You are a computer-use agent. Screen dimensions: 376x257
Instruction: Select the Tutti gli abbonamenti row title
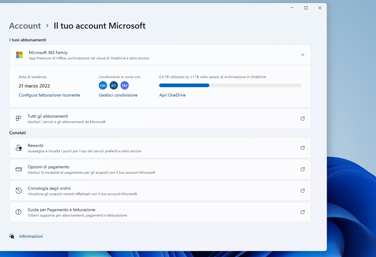(48, 116)
